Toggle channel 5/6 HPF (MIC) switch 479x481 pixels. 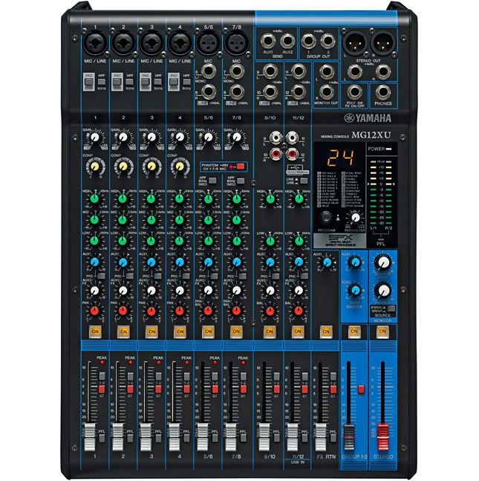pos(212,181)
